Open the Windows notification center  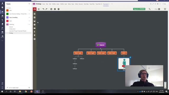click(x=166, y=92)
